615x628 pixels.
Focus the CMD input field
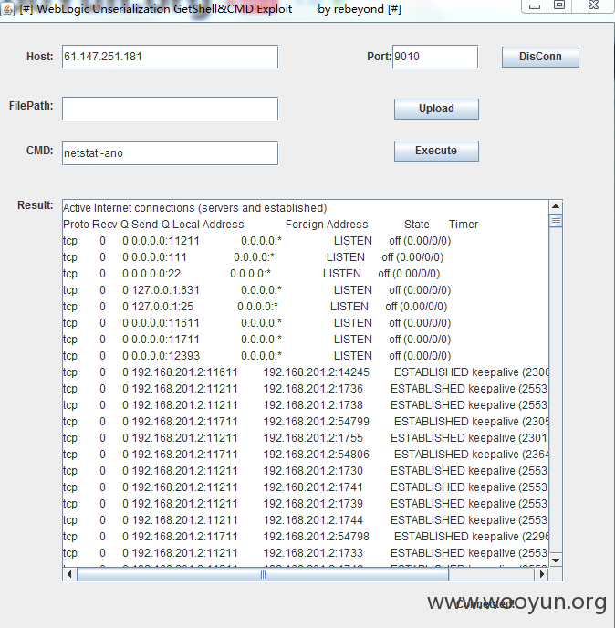170,153
